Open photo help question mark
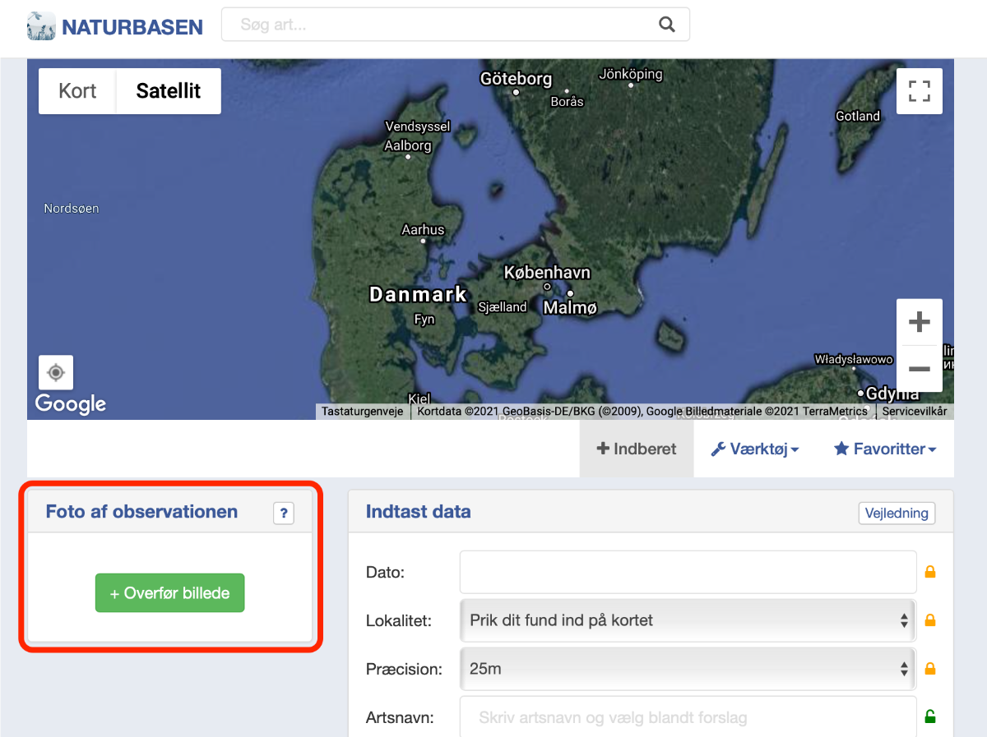 (283, 514)
